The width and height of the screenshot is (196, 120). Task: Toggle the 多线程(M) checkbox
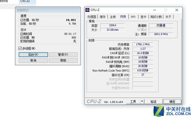[x=20, y=48]
